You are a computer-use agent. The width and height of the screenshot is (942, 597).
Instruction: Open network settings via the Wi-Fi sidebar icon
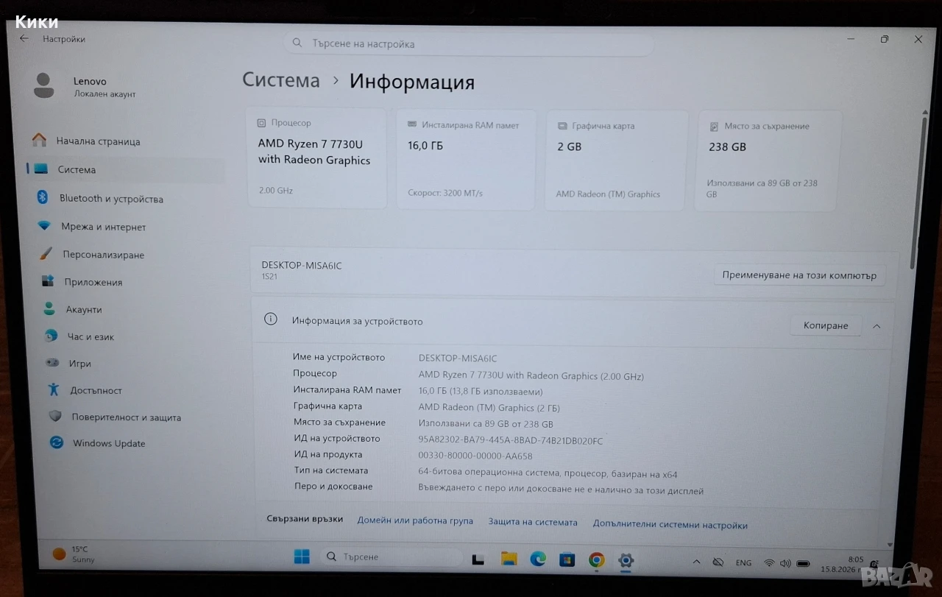pos(44,226)
